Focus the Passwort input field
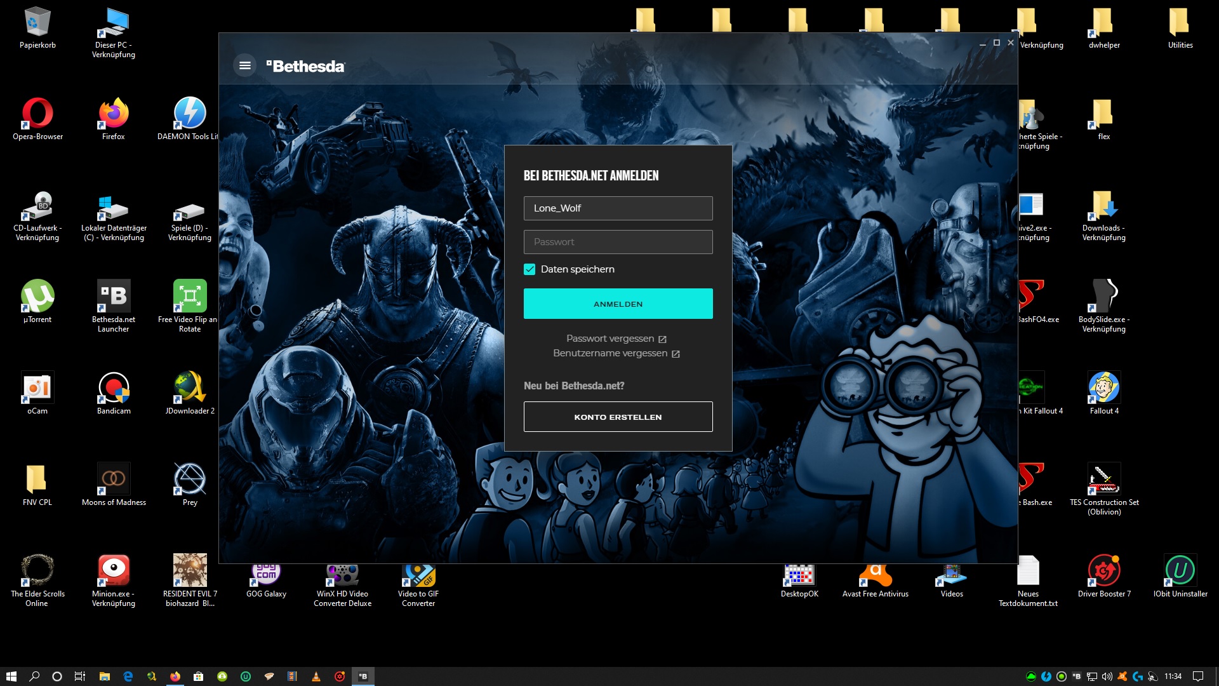The width and height of the screenshot is (1219, 686). pyautogui.click(x=618, y=242)
